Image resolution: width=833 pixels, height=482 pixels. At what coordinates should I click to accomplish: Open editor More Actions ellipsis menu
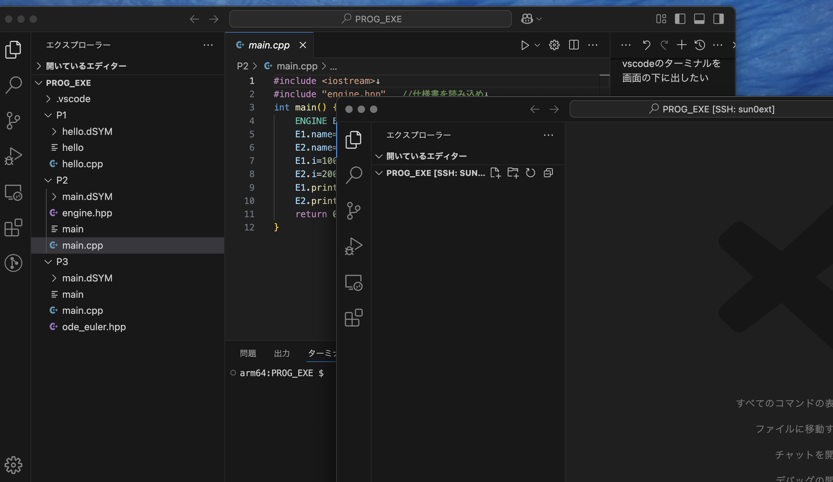(x=593, y=45)
